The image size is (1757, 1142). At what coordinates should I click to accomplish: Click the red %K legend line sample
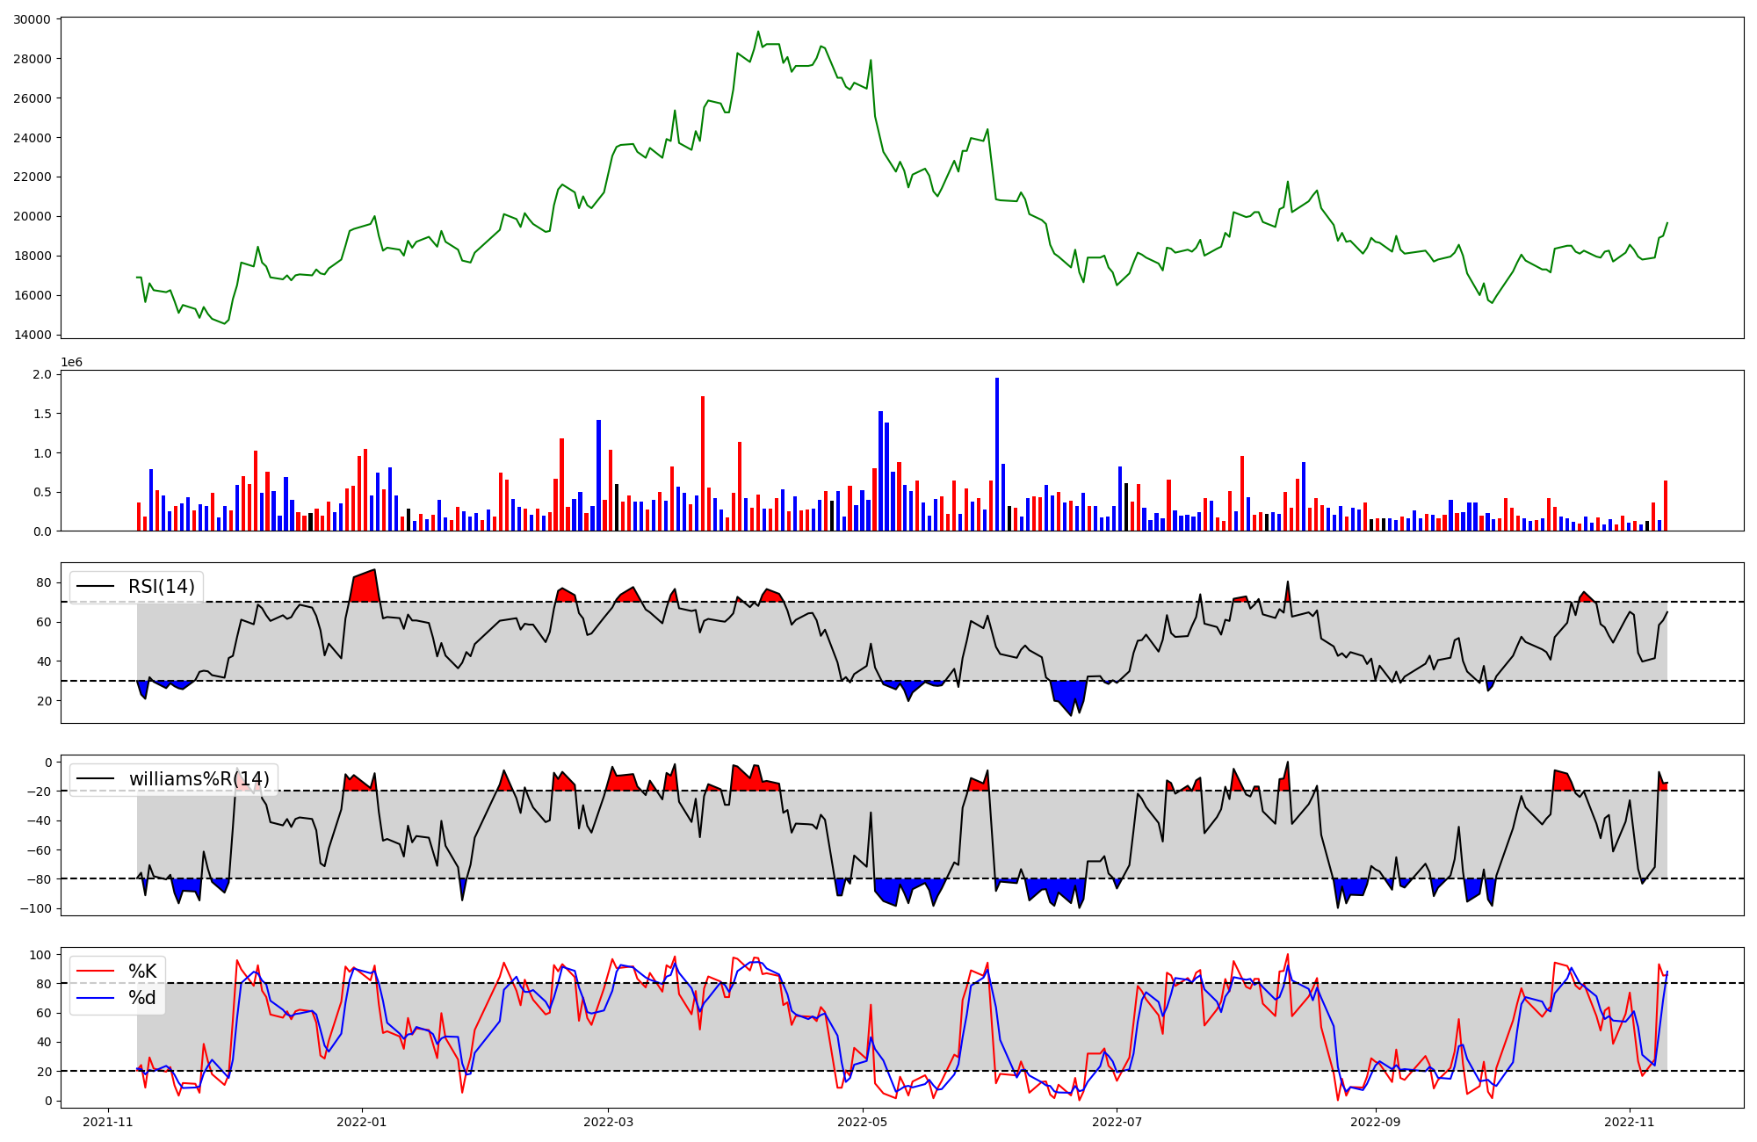(x=96, y=972)
